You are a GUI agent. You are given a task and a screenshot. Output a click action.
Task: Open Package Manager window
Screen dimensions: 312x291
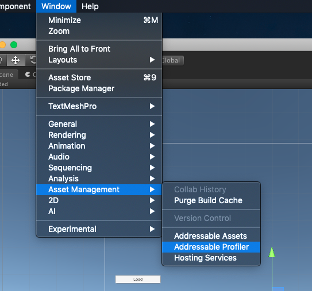point(99,88)
